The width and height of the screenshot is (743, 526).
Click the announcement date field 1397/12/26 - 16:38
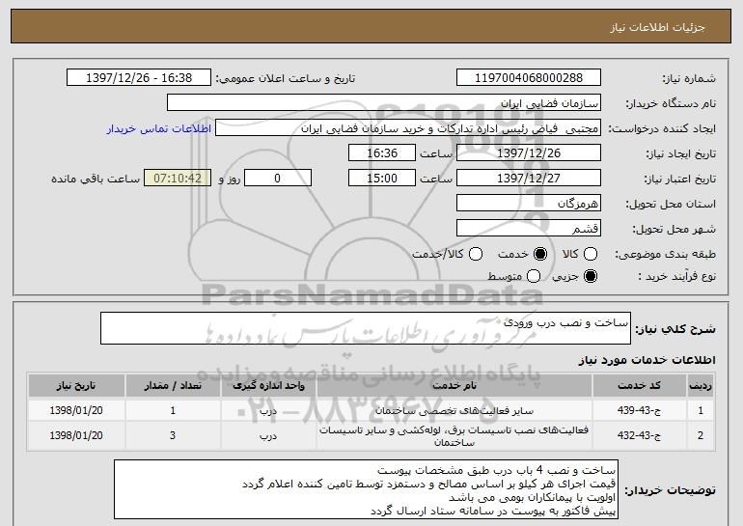tap(139, 78)
